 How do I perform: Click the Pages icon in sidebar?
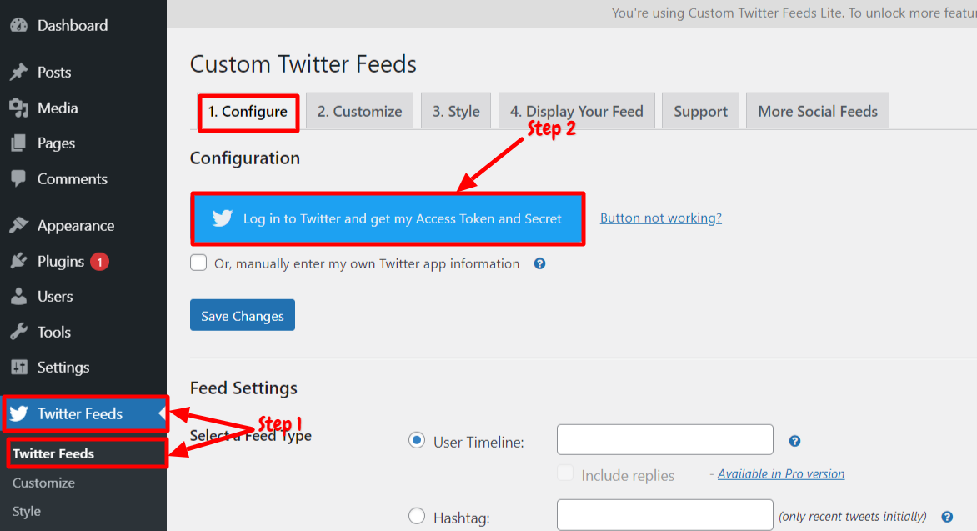[18, 143]
